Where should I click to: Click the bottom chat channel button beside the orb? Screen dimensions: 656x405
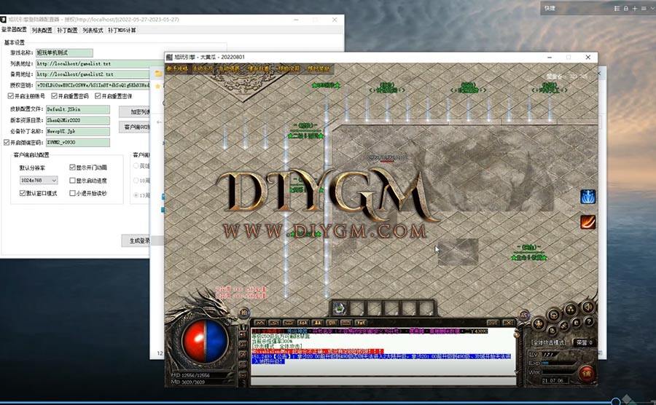point(243,375)
